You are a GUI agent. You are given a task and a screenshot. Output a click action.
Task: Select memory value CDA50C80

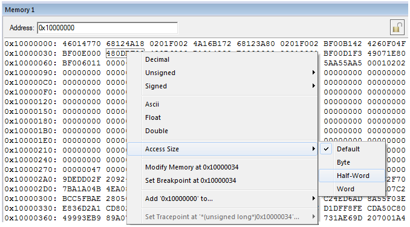pyautogui.click(x=386, y=208)
